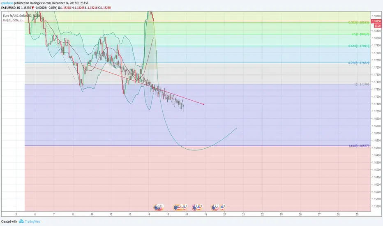This screenshot has height=226, width=383.
Task: Select the 1.618(1.16527) Fibonacci level label
Action: (x=359, y=146)
